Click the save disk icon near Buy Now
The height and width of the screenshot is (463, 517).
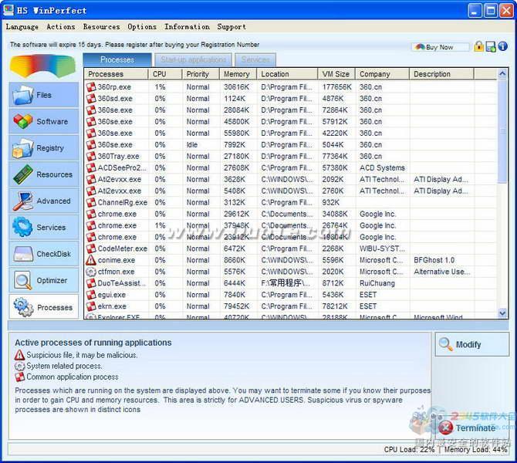tap(491, 47)
